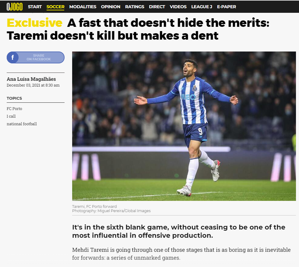Open the 'I call' topic
The image size is (299, 267).
coord(11,116)
